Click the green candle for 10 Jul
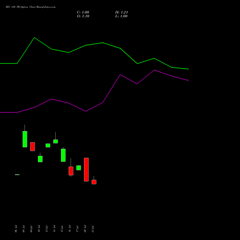Screen dimensions: 240x240 point(40,159)
